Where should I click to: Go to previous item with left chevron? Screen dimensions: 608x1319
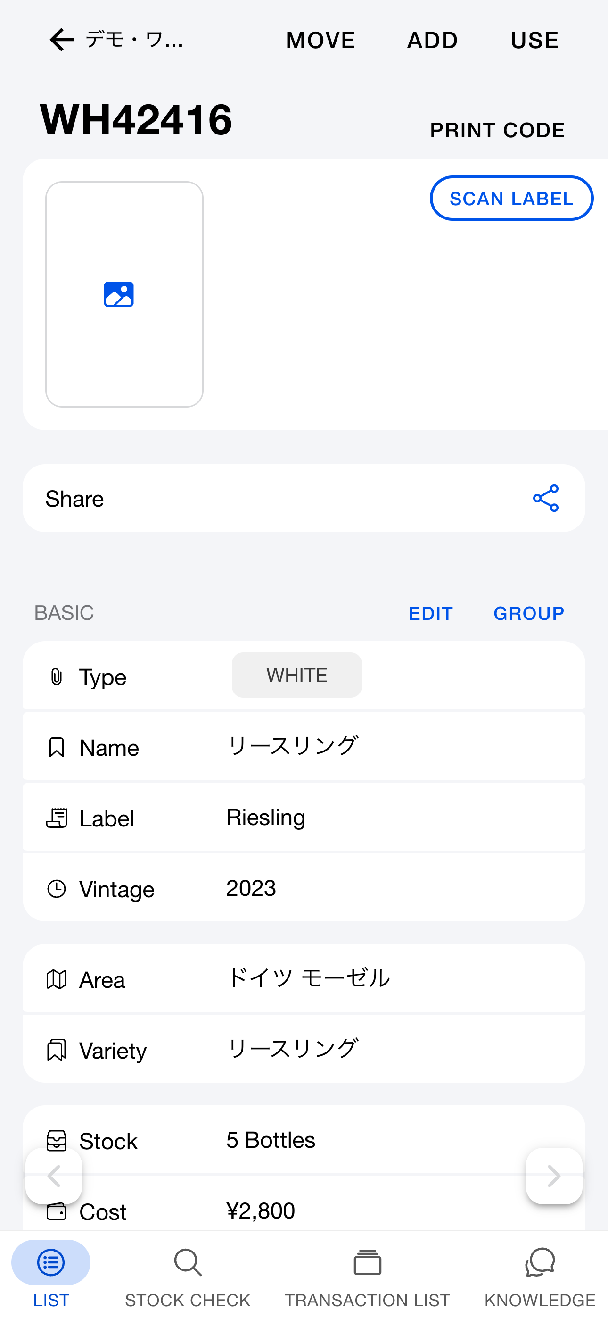[x=54, y=1176]
